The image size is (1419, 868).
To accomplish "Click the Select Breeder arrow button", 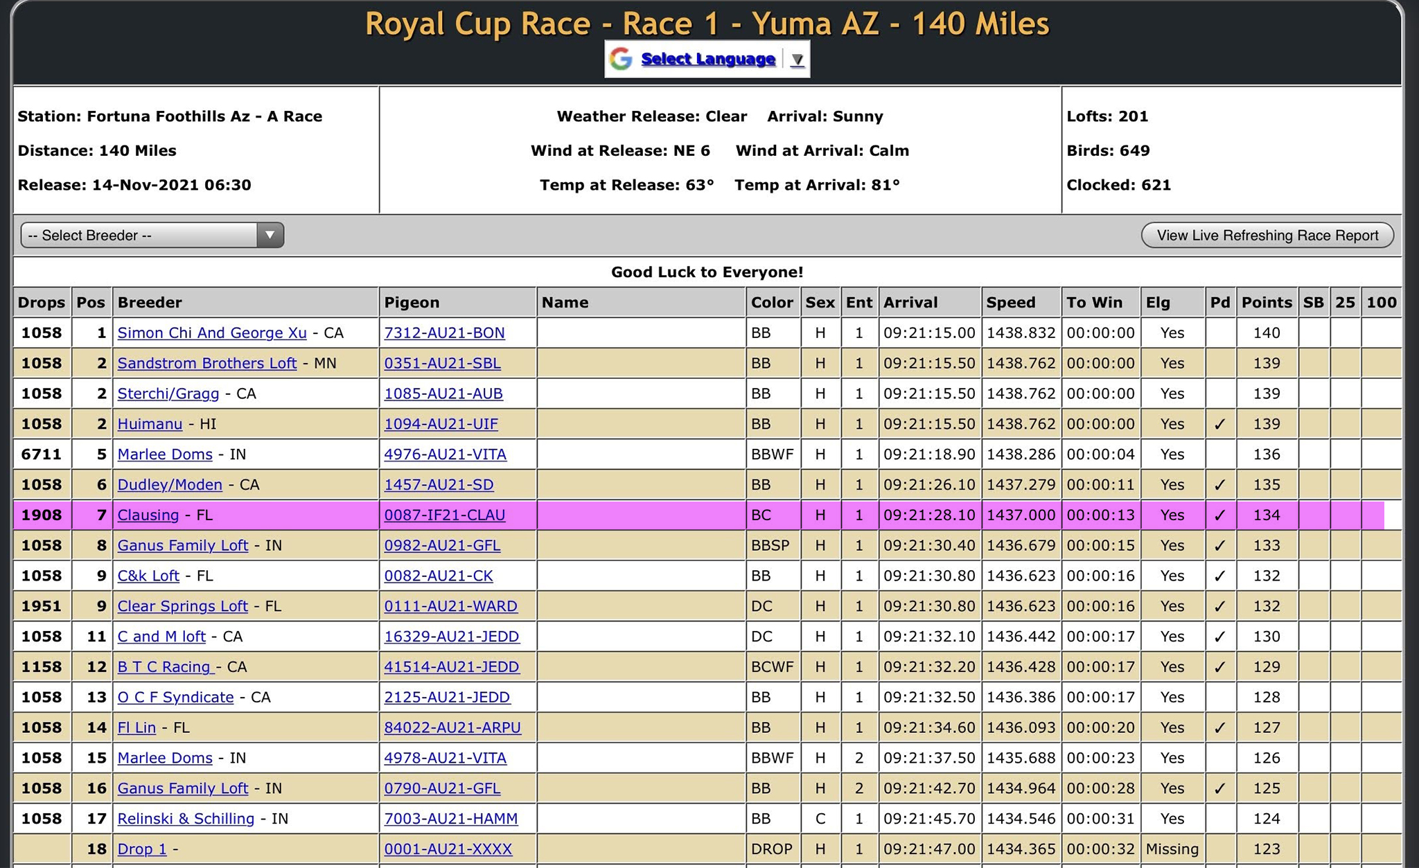I will (x=270, y=236).
